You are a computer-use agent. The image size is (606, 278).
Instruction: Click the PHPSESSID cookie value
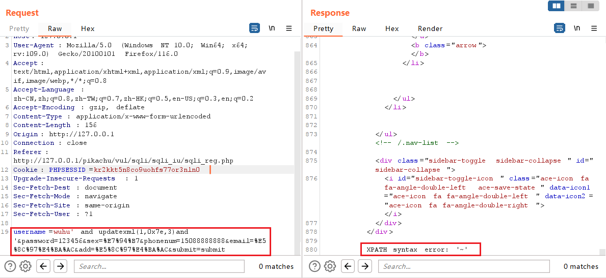coord(146,170)
